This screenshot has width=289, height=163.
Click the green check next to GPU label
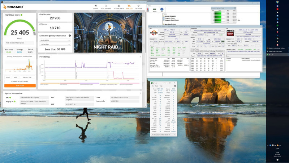pos(10,97)
